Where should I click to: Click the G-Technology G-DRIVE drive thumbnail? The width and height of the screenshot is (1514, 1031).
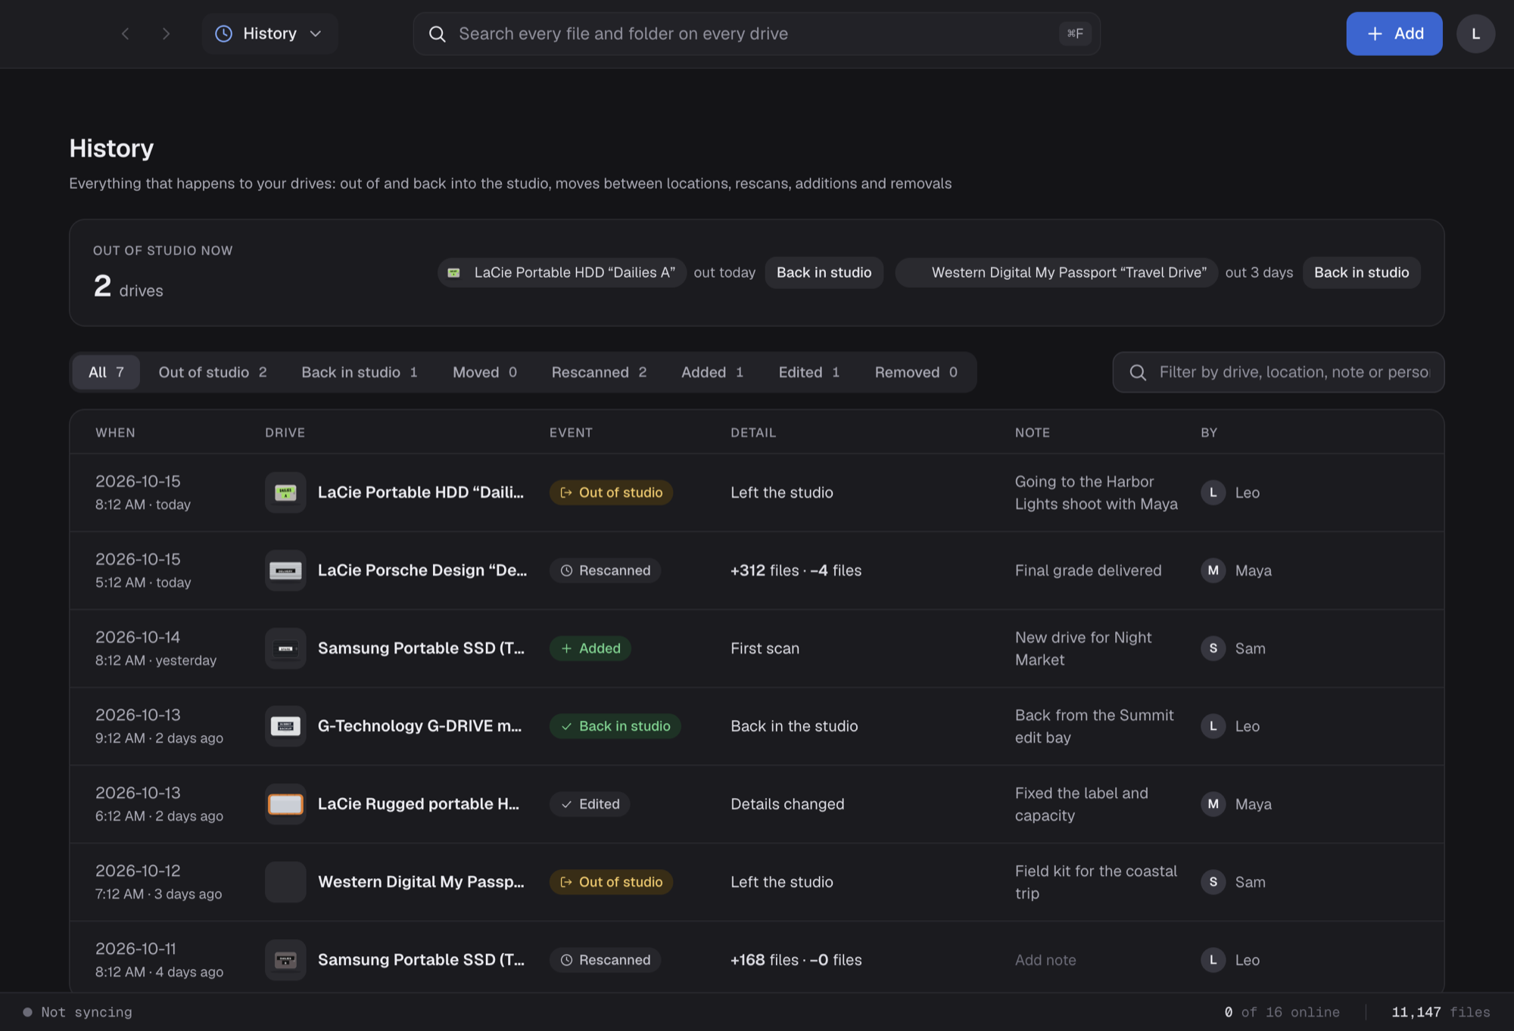(285, 726)
